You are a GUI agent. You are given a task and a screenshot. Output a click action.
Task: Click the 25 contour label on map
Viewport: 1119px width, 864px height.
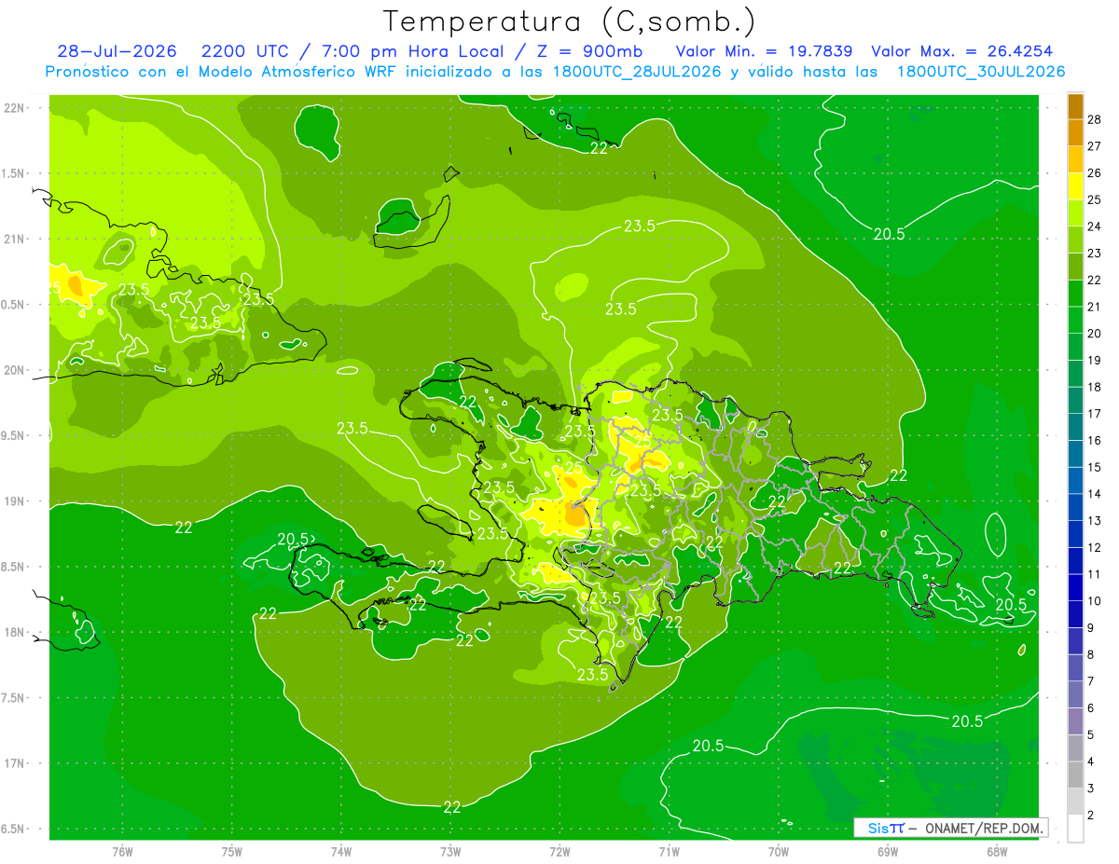click(x=574, y=467)
